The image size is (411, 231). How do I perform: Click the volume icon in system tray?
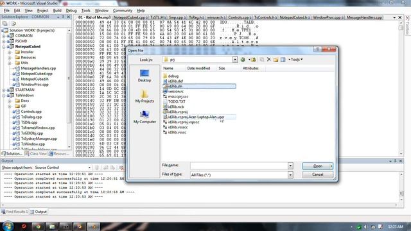365,227
